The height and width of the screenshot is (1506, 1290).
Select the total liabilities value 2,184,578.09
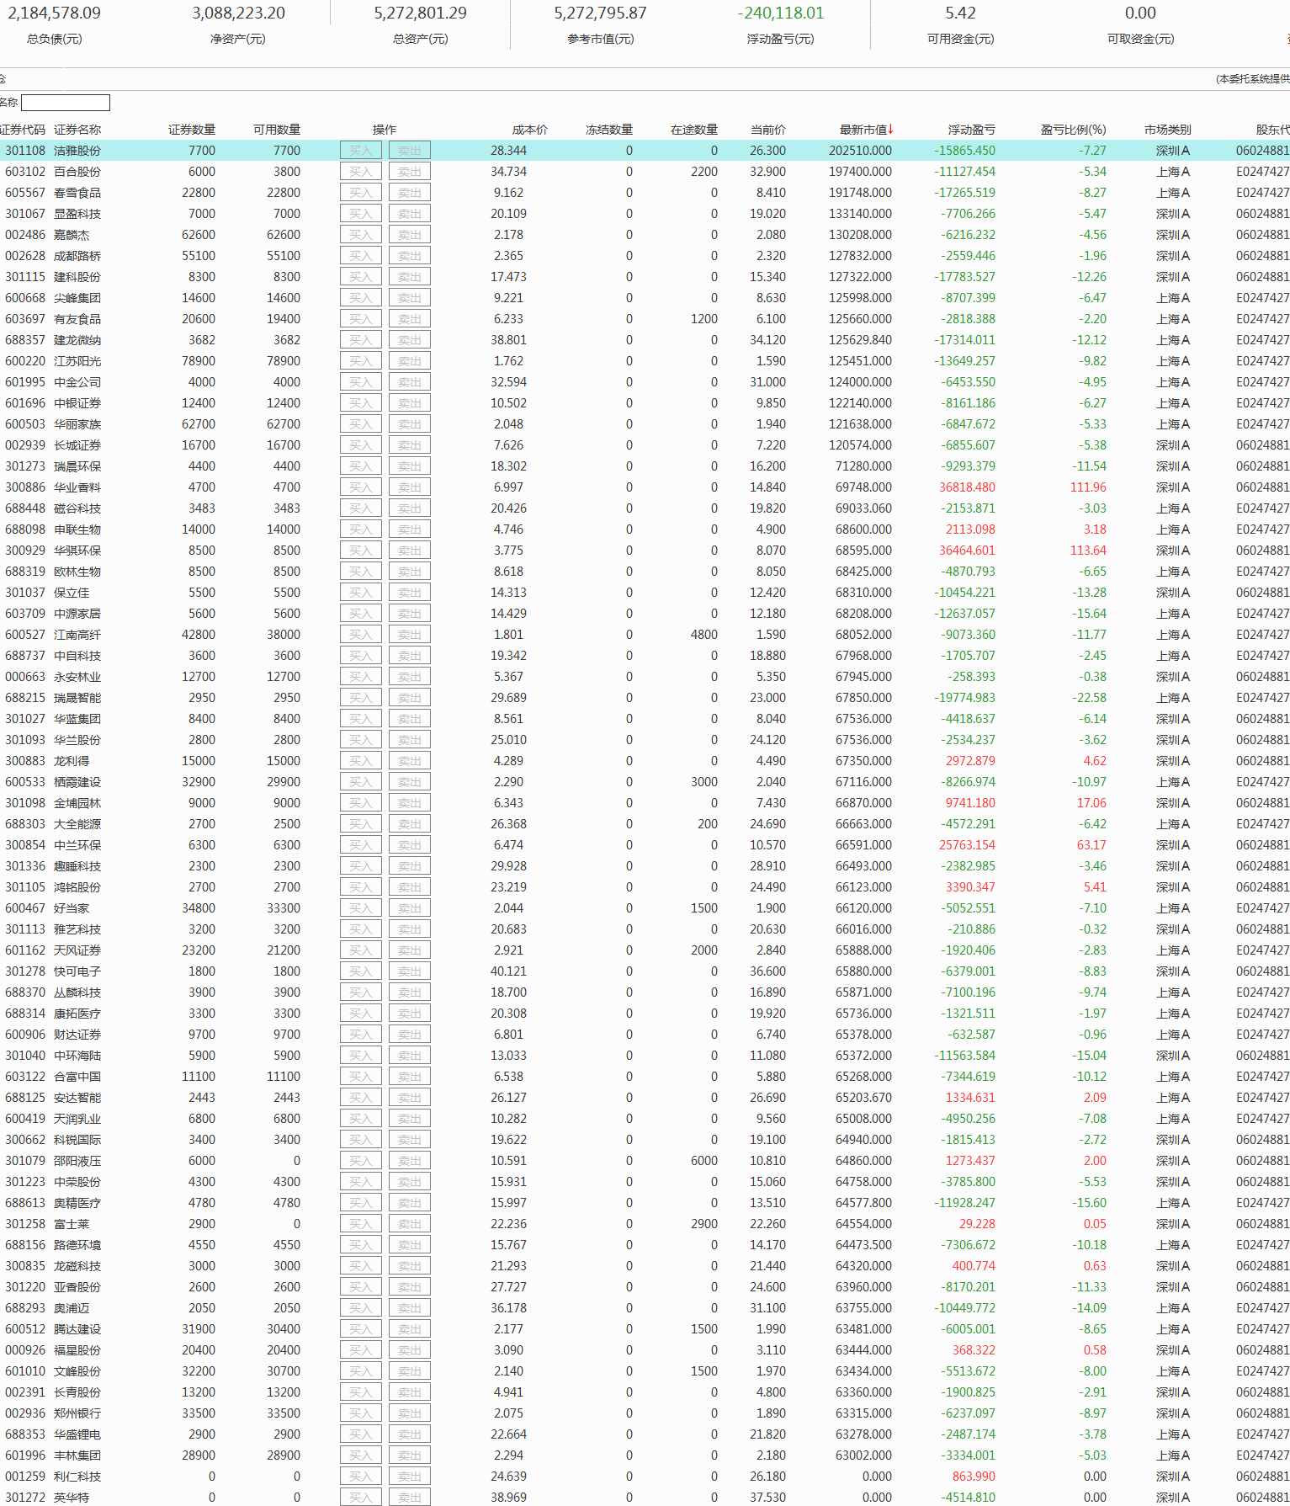pos(54,13)
